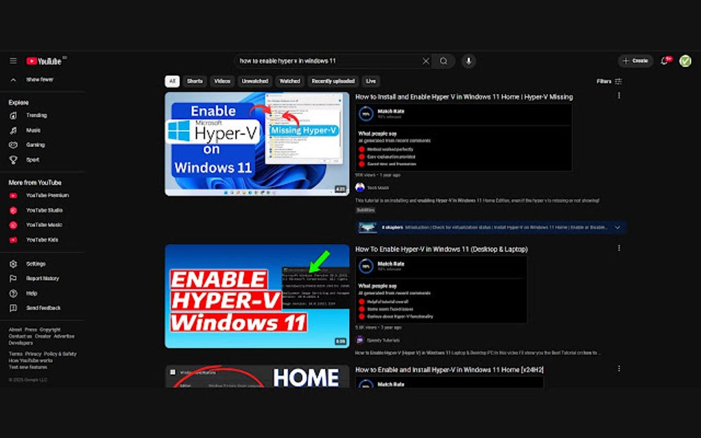Clear the search query with the X
The image size is (701, 438).
pos(425,61)
